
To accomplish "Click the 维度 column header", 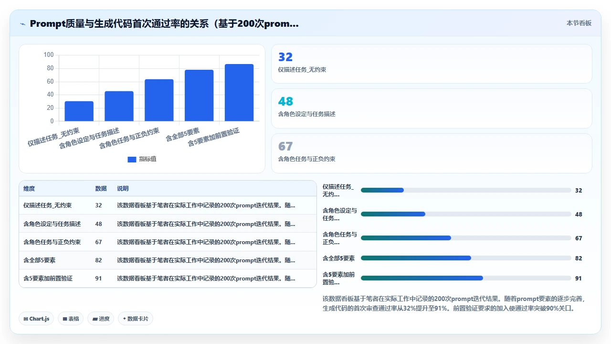I will pos(29,189).
